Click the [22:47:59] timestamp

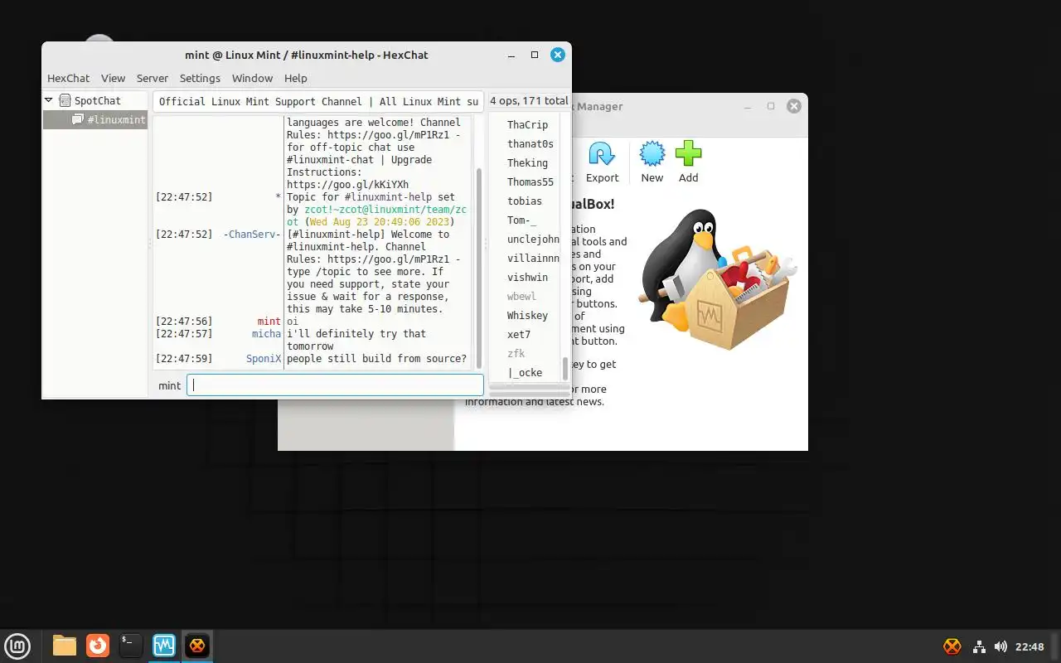pyautogui.click(x=184, y=359)
